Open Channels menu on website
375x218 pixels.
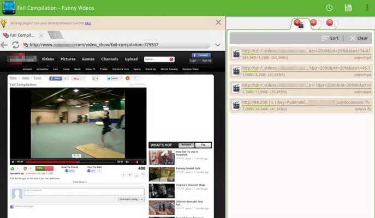coord(110,59)
